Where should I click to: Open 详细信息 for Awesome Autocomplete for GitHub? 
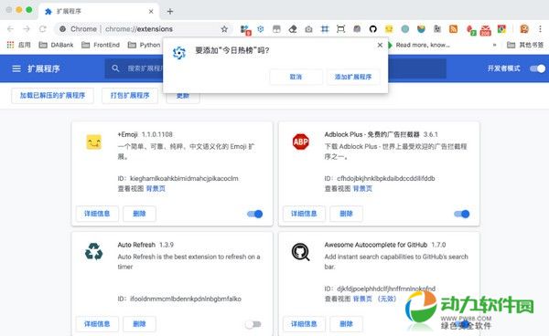[305, 324]
